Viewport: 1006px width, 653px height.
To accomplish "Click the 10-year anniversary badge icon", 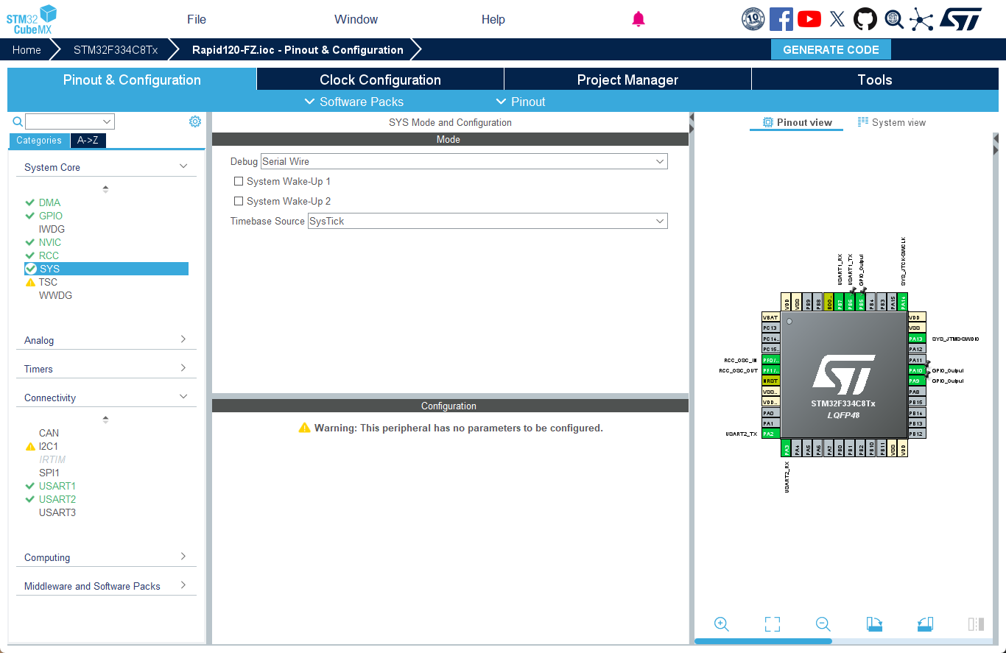I will coord(753,19).
